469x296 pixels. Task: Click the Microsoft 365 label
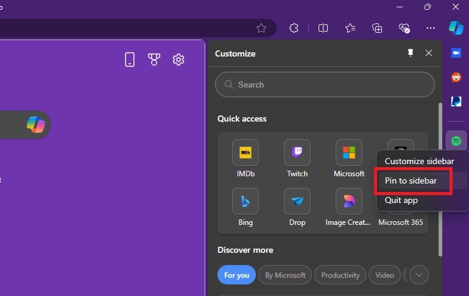401,222
